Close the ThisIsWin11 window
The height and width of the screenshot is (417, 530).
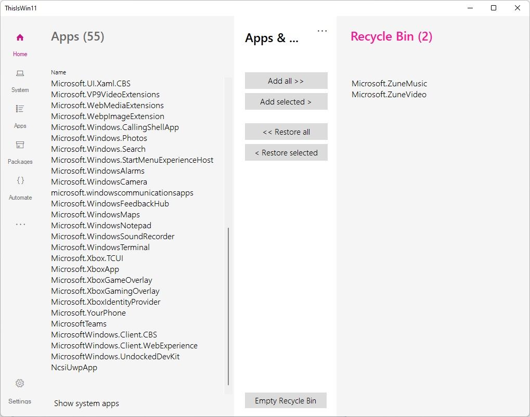tap(517, 8)
